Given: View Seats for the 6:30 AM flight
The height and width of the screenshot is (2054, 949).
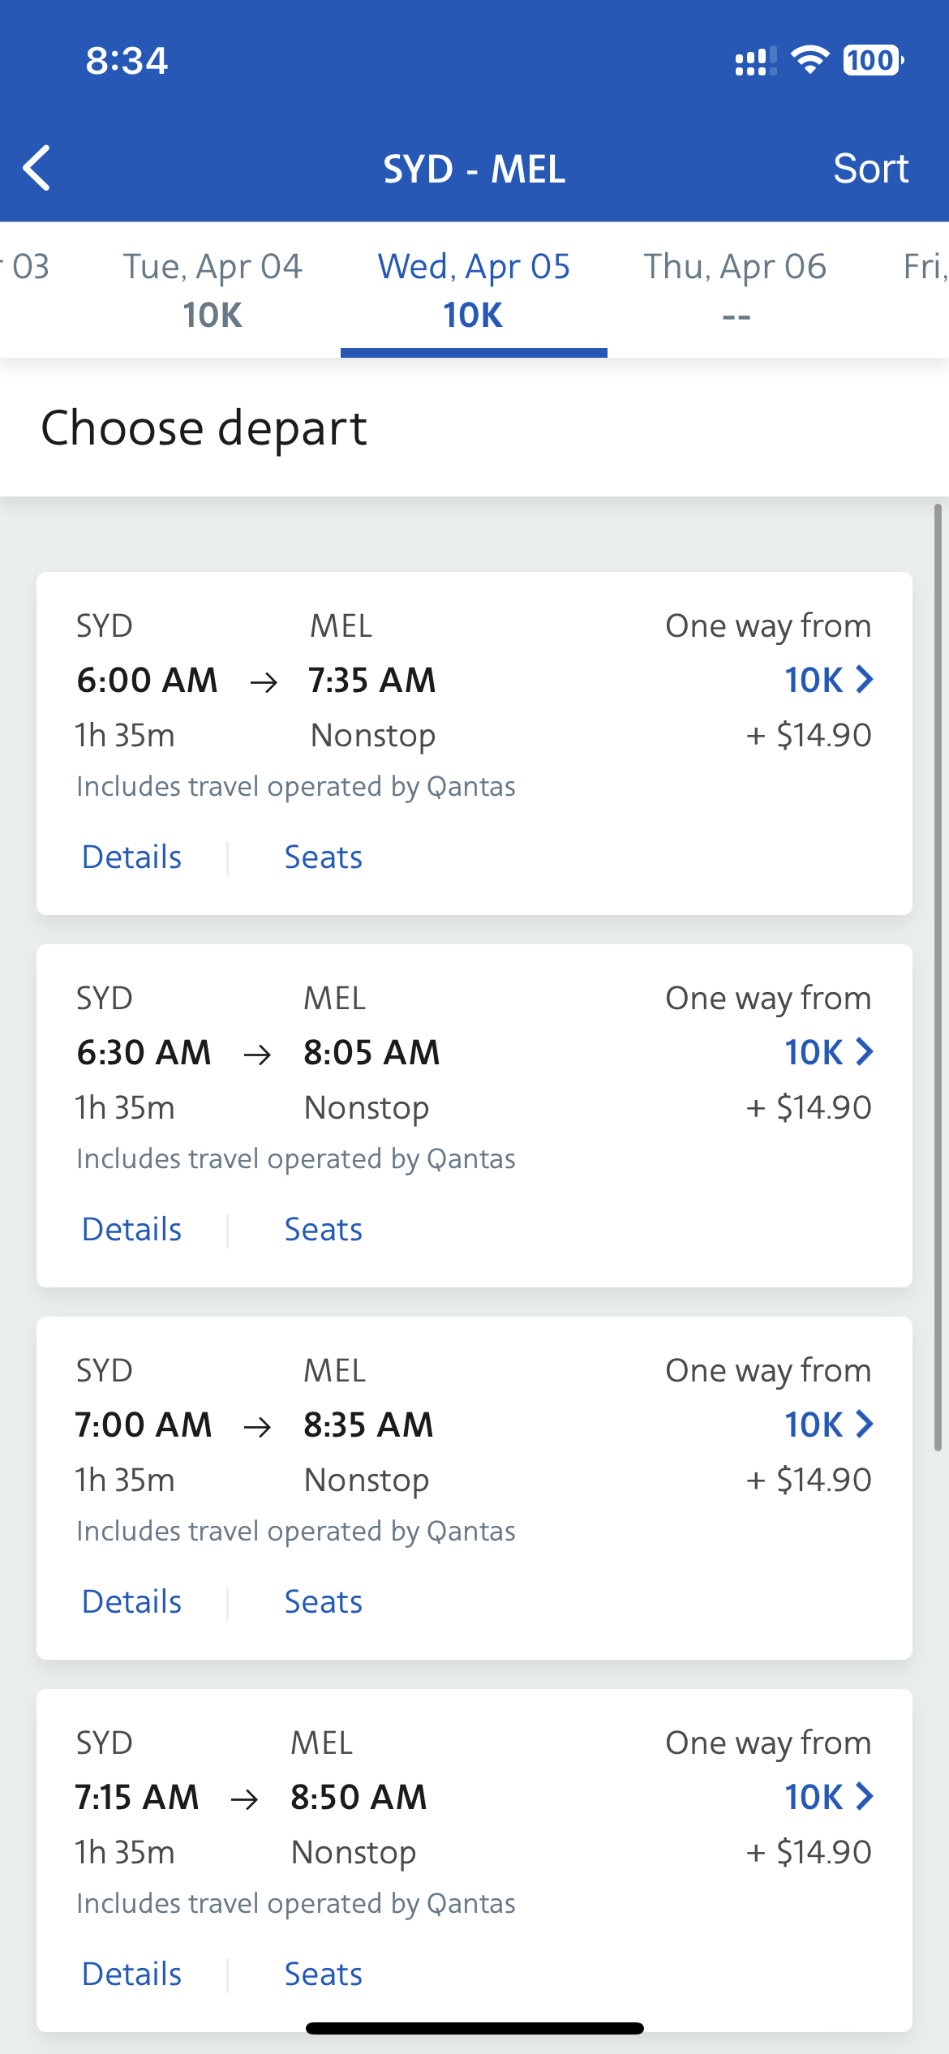Looking at the screenshot, I should pos(323,1230).
